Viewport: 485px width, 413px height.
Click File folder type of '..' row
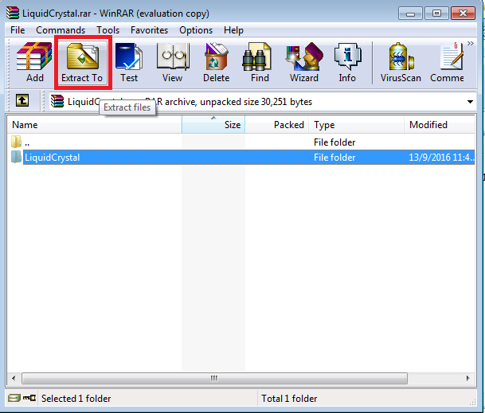(x=334, y=142)
